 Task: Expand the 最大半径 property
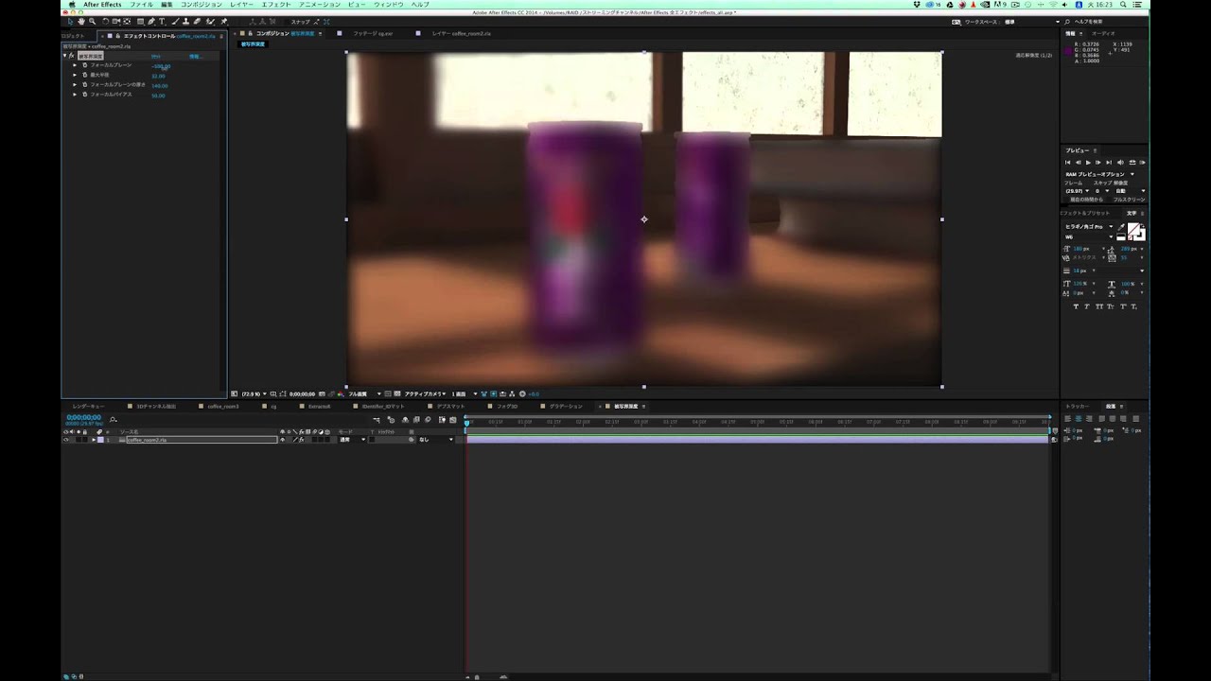point(75,75)
